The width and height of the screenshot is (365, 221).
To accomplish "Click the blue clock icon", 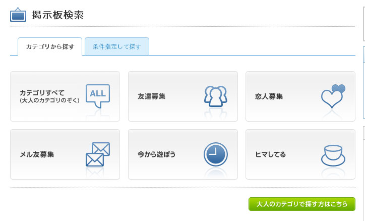I will click(216, 154).
